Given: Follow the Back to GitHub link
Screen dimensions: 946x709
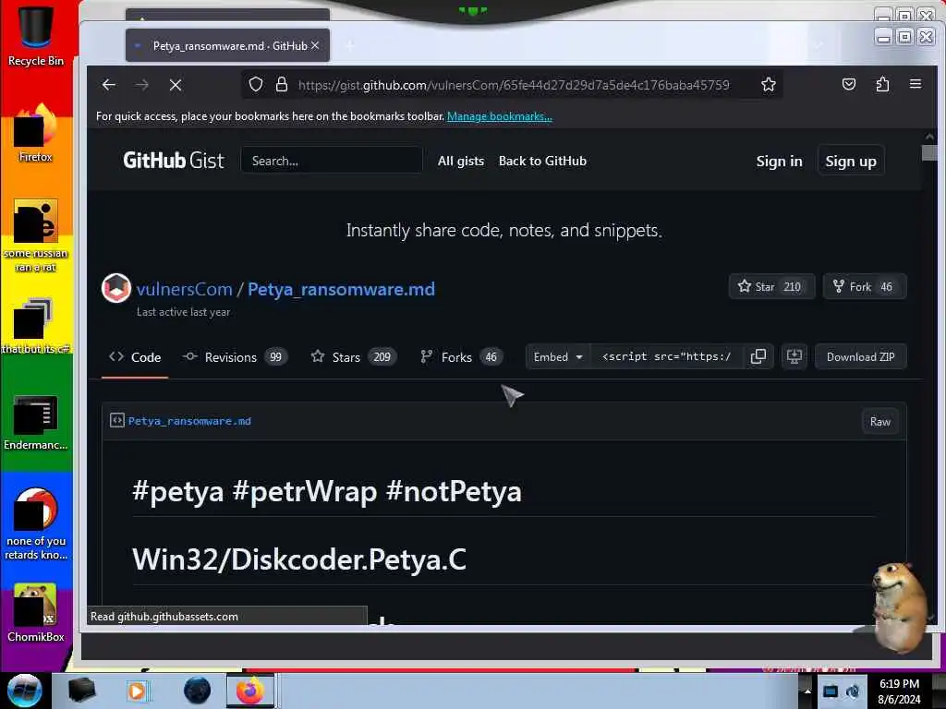Looking at the screenshot, I should point(542,161).
